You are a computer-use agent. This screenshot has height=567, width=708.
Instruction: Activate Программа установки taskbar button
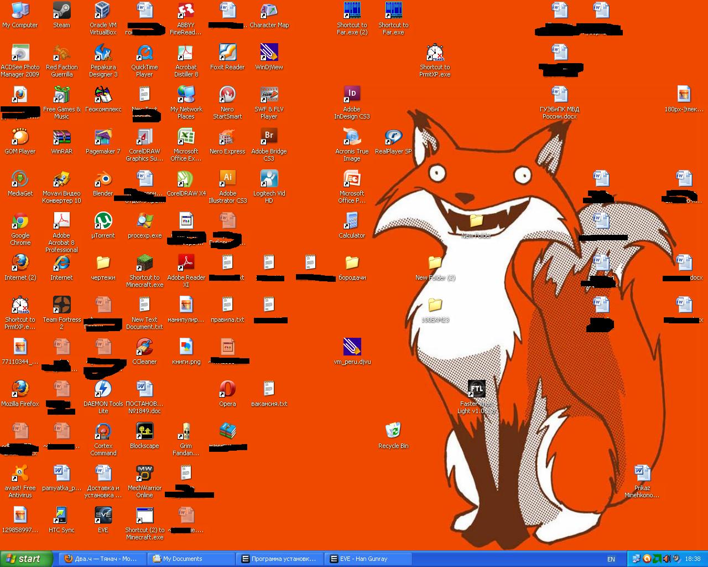pos(279,559)
